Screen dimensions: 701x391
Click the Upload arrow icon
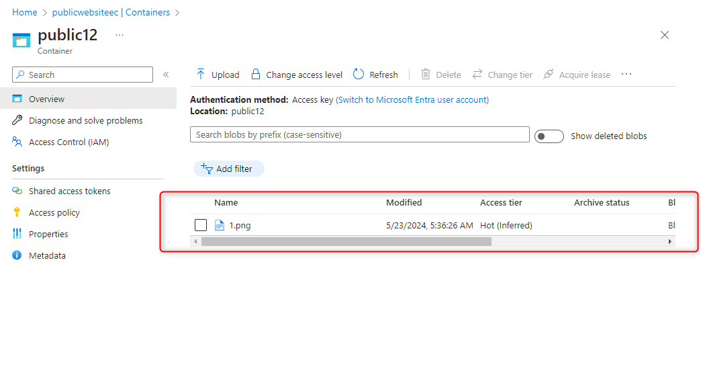pyautogui.click(x=201, y=74)
